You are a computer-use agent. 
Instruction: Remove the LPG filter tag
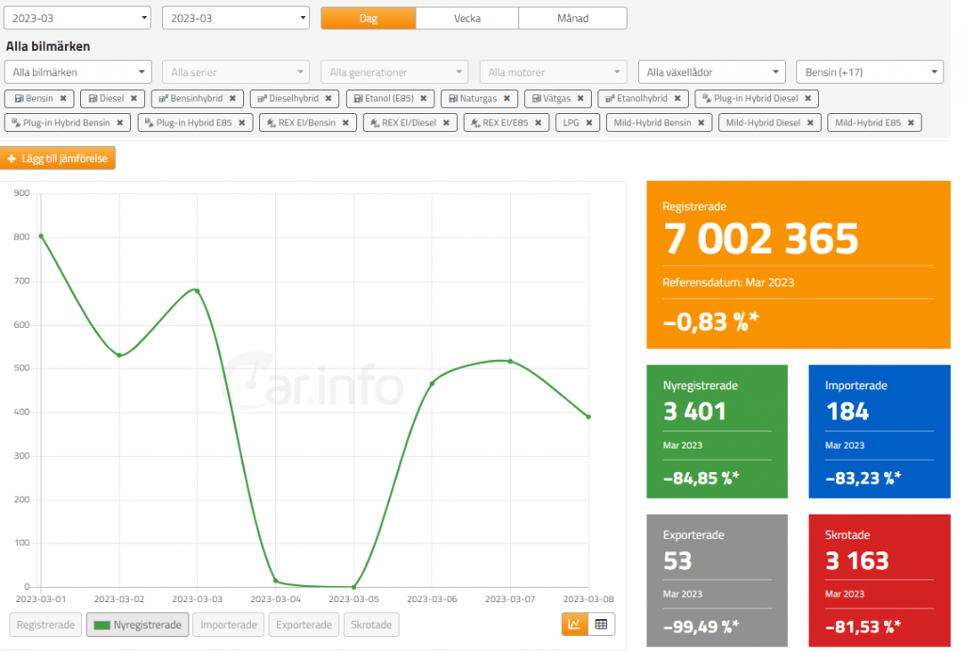click(589, 122)
